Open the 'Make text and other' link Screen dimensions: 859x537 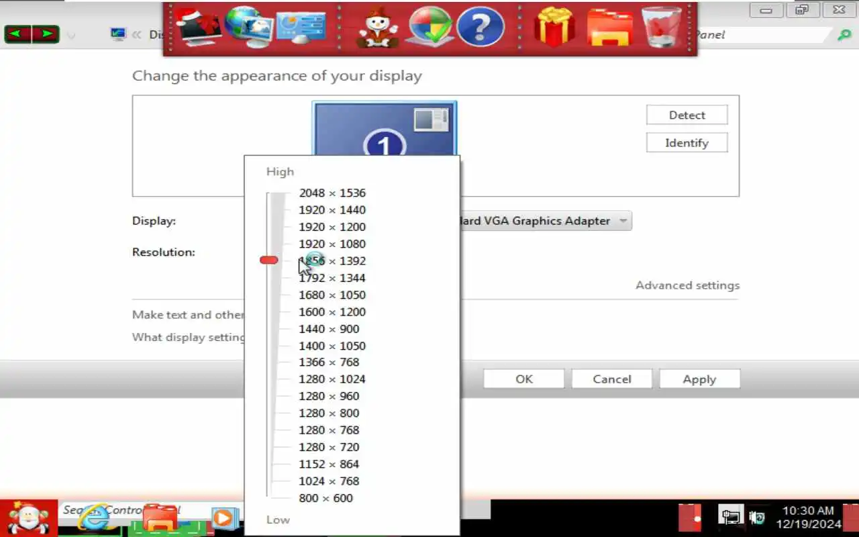[x=188, y=314]
